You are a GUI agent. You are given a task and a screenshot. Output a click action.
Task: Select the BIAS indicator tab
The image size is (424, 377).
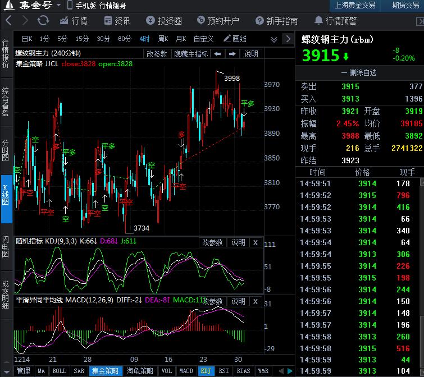[243, 371]
